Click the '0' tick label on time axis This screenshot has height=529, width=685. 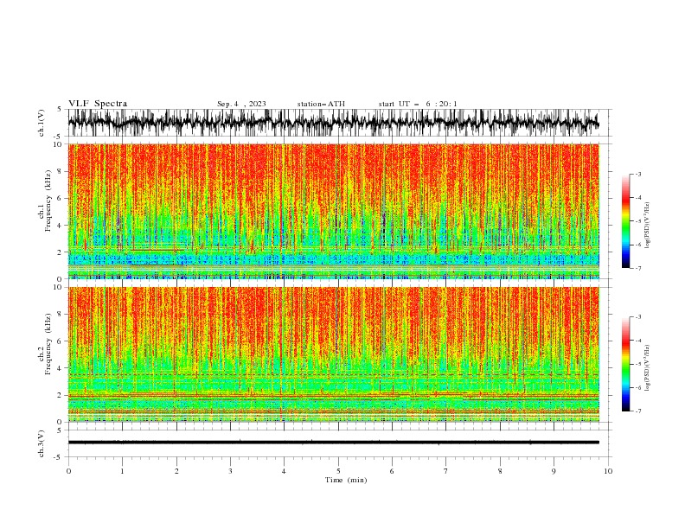(68, 471)
